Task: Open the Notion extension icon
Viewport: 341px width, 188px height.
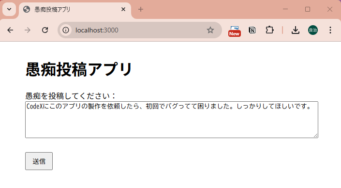Action: (252, 30)
